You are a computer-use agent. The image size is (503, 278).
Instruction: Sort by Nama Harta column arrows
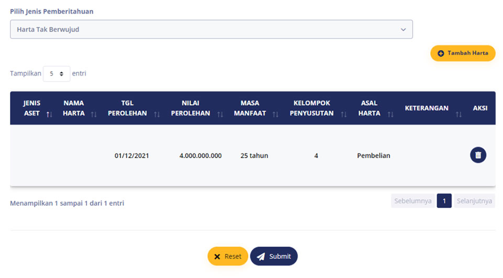(94, 114)
